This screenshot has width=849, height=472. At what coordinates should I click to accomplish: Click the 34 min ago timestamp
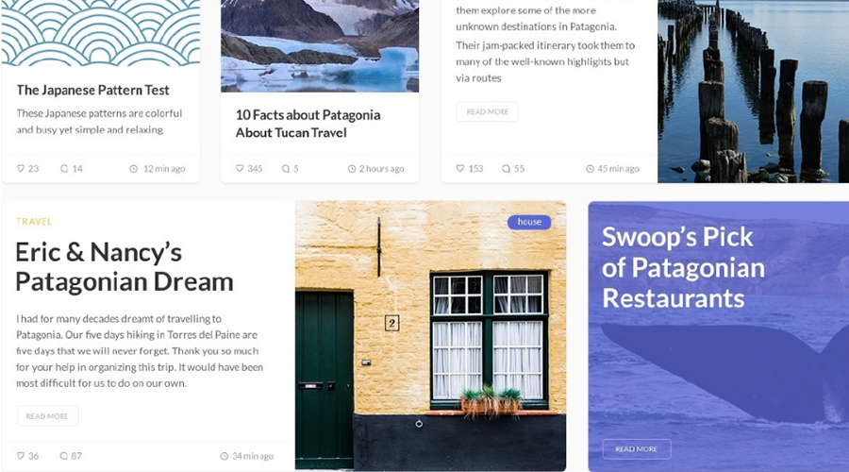pyautogui.click(x=253, y=456)
